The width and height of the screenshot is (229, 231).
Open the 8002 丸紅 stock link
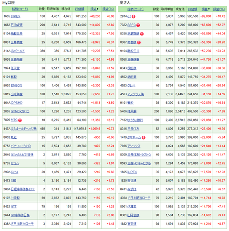(14, 137)
